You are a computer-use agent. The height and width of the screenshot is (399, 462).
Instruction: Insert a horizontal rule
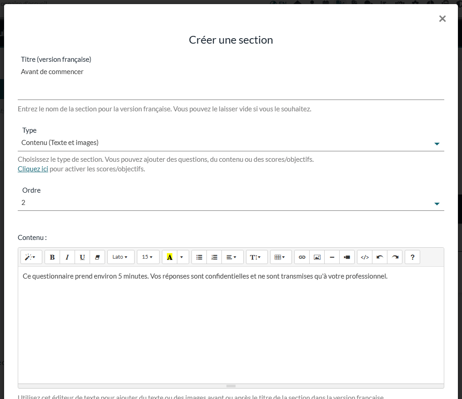332,257
